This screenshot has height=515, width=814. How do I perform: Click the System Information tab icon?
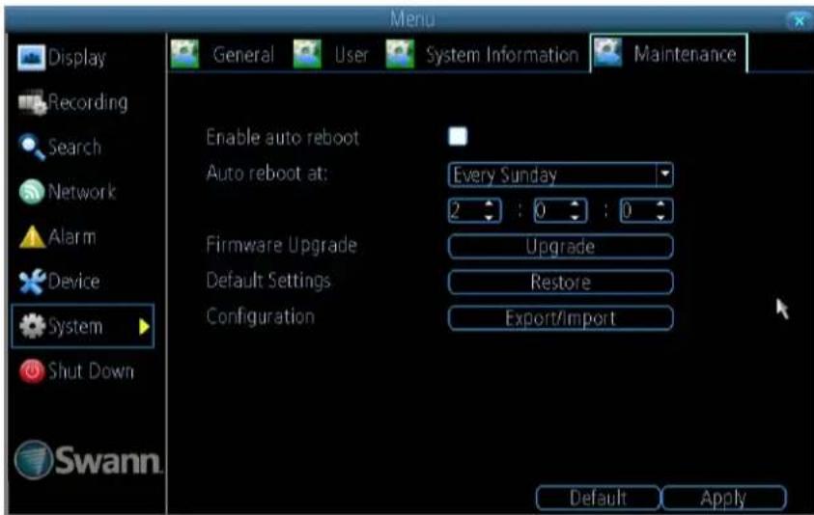(400, 54)
